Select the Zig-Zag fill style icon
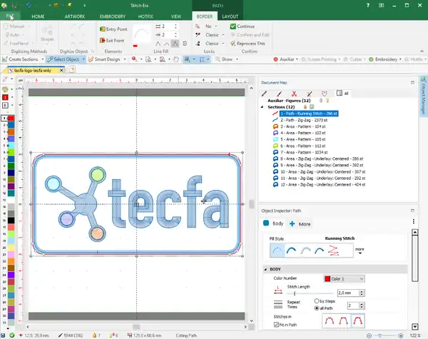The width and height of the screenshot is (428, 339). (332, 250)
